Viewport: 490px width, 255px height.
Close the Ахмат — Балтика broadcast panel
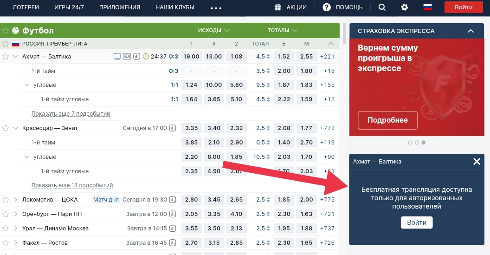[x=477, y=162]
